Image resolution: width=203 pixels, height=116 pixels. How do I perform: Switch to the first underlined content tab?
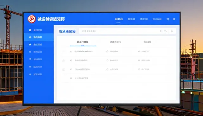coord(82,42)
